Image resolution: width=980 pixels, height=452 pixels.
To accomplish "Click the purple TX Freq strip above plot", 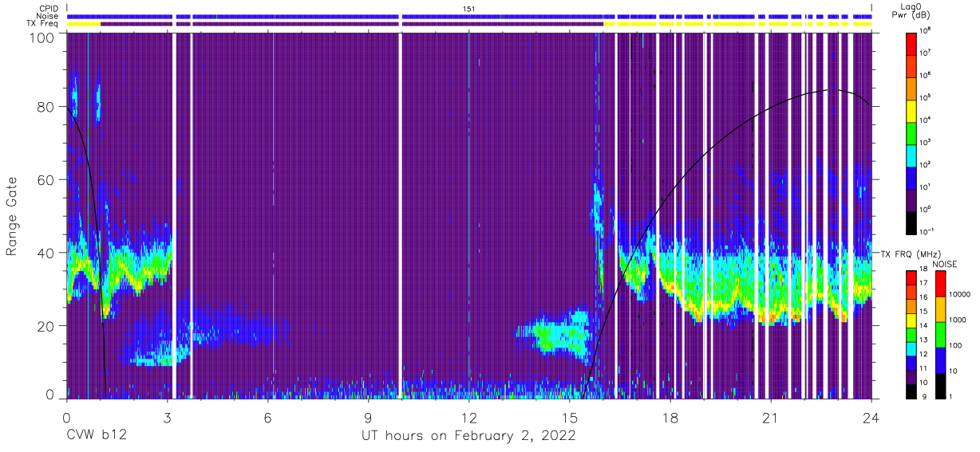I will pos(351,24).
